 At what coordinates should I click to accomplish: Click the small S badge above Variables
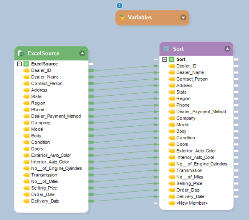click(120, 6)
